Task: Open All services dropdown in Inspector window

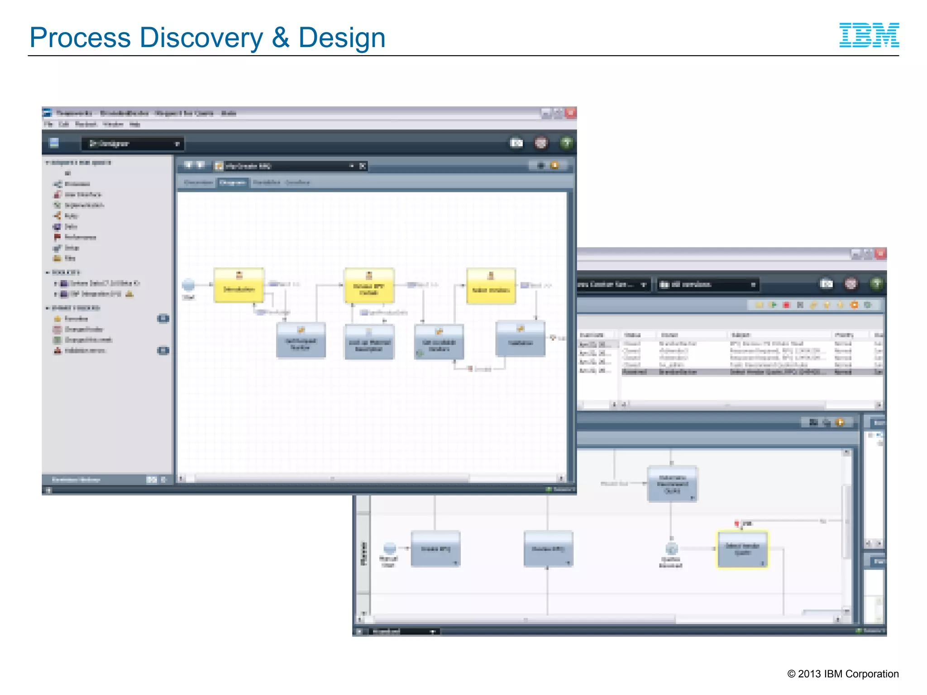Action: (x=708, y=284)
